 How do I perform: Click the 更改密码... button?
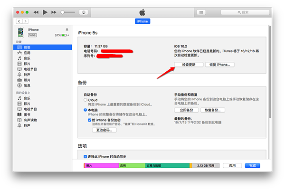(x=104, y=130)
